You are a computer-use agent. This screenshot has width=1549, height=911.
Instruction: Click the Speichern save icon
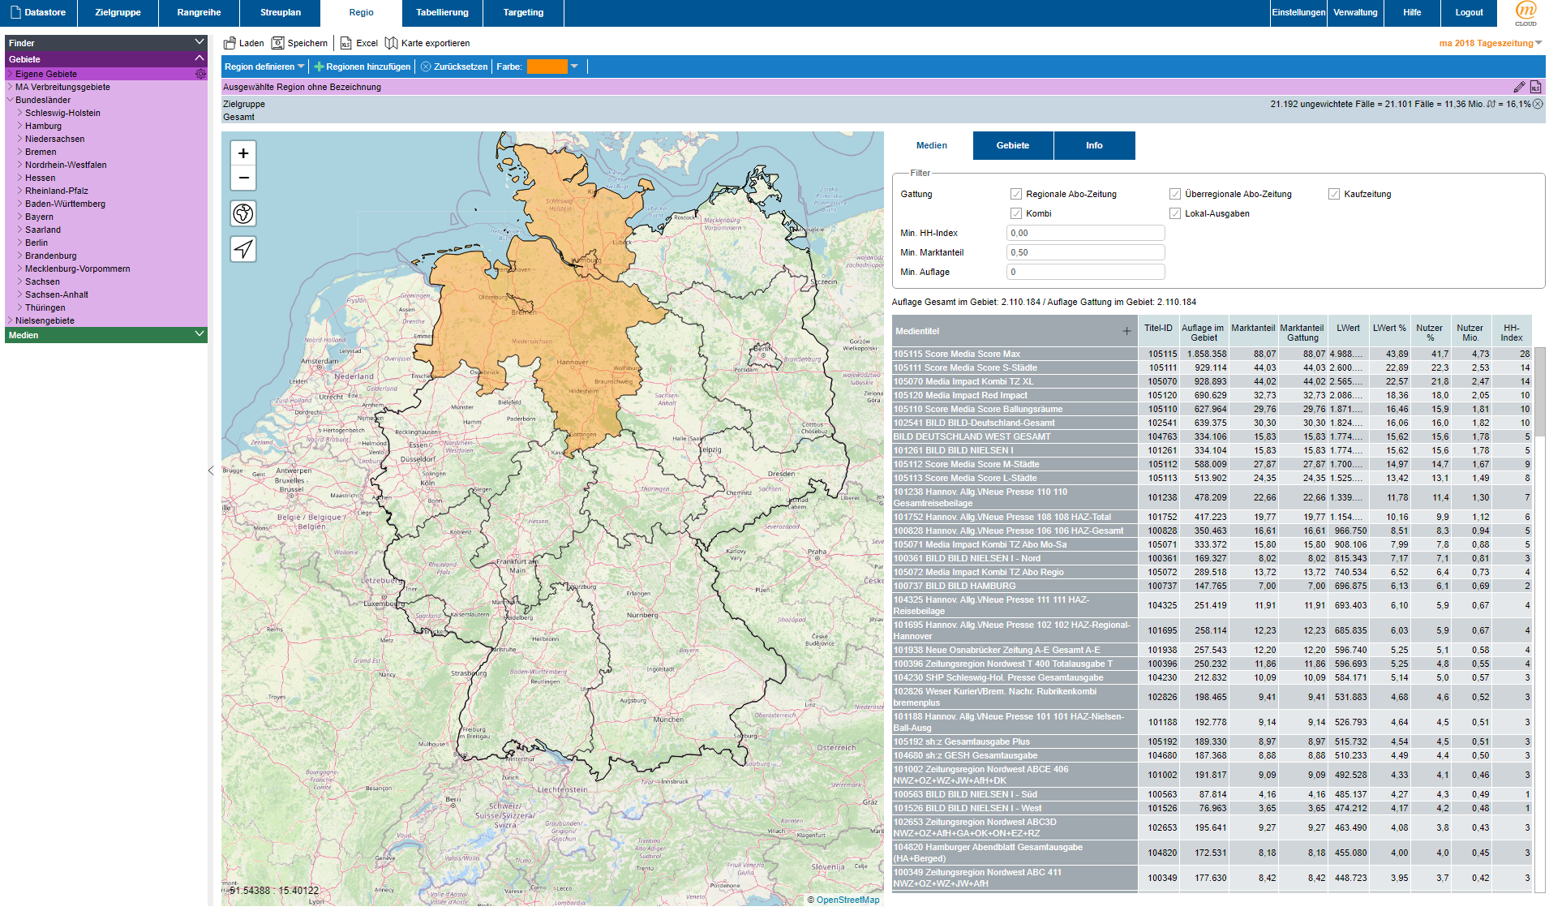[x=278, y=43]
